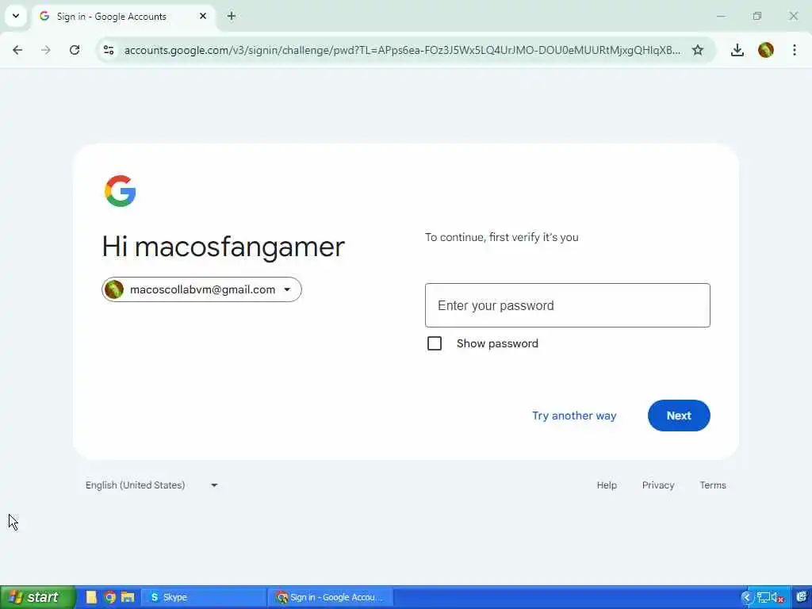
Task: Open the Chrome profile avatar
Action: 766,50
